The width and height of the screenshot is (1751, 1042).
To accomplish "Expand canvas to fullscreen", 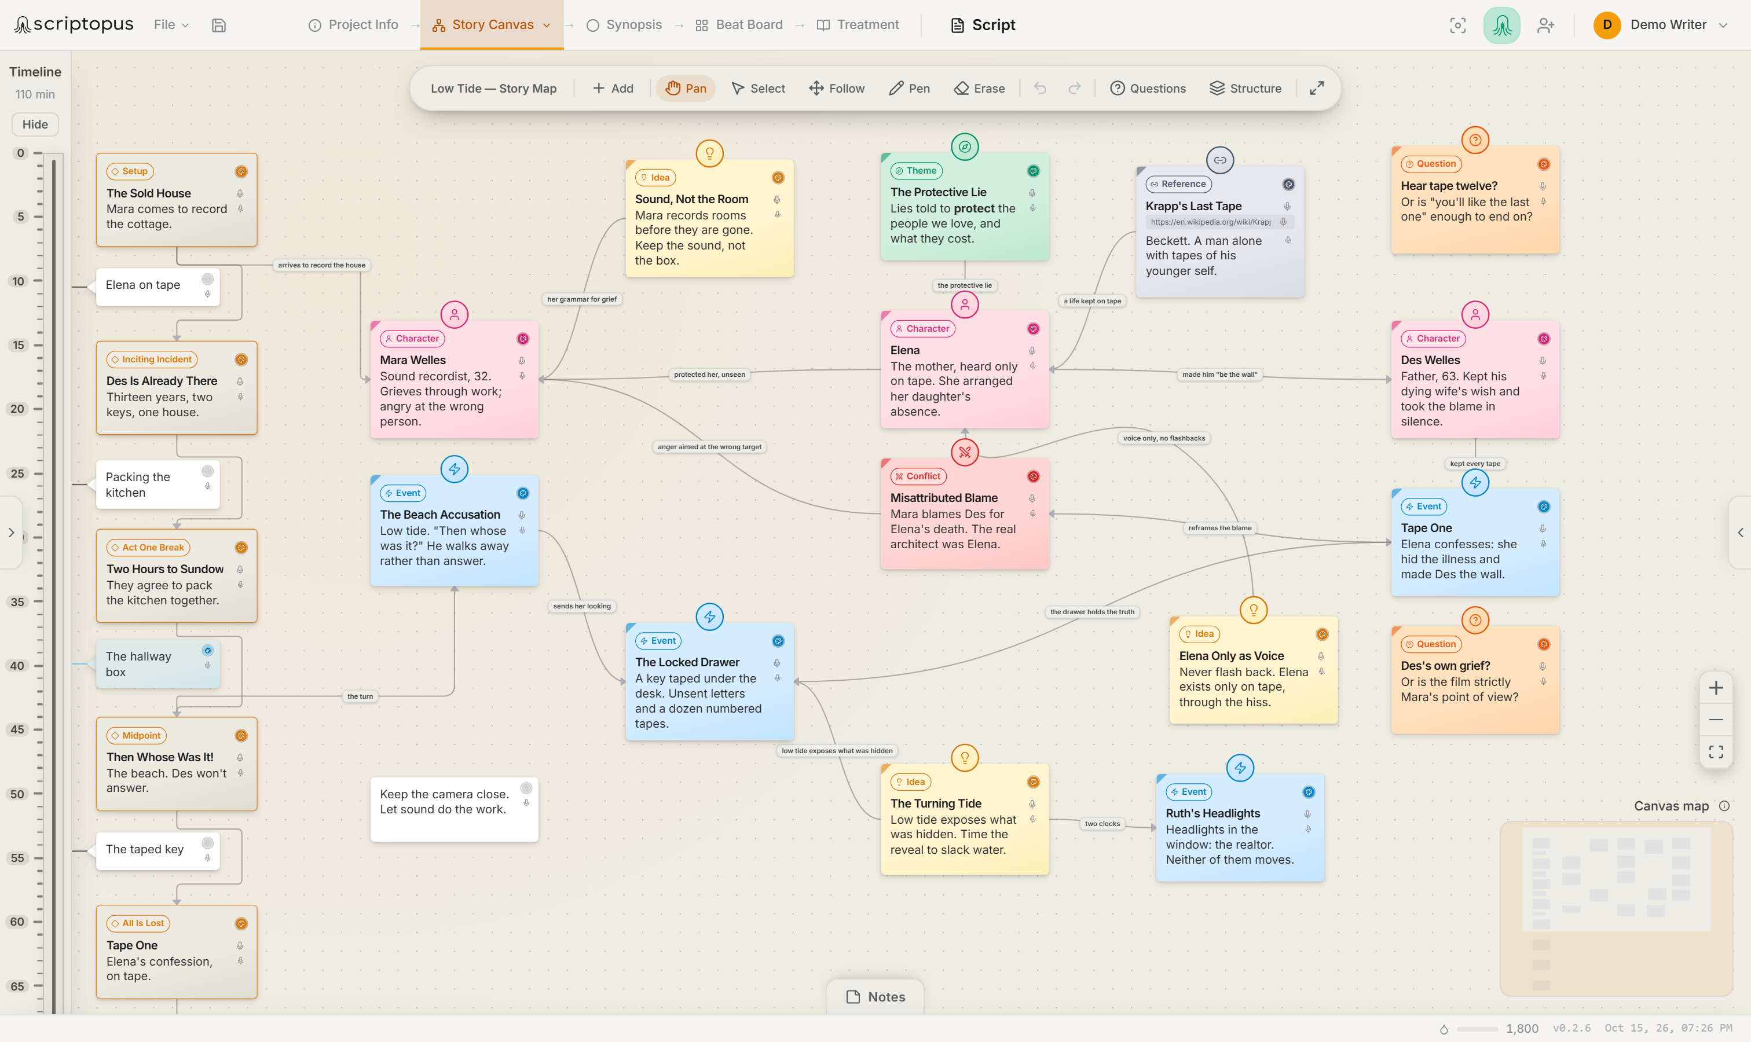I will click(x=1317, y=89).
